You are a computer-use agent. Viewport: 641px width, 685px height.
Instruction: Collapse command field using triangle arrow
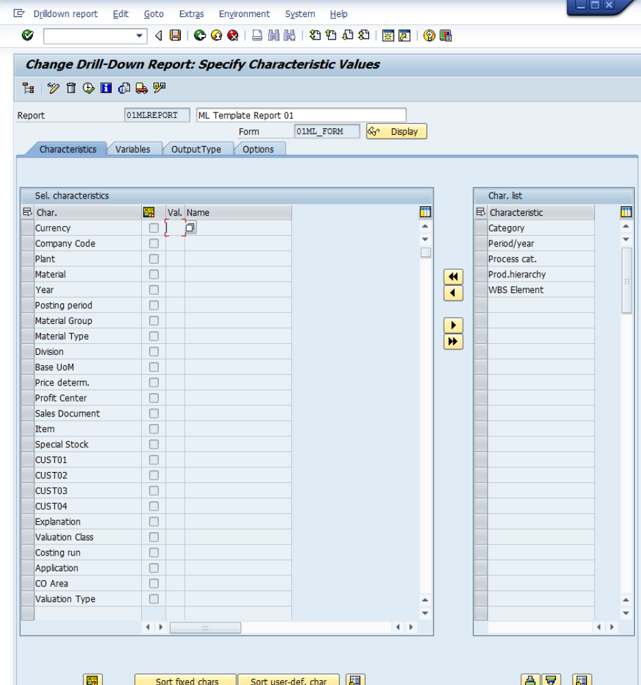coord(158,36)
